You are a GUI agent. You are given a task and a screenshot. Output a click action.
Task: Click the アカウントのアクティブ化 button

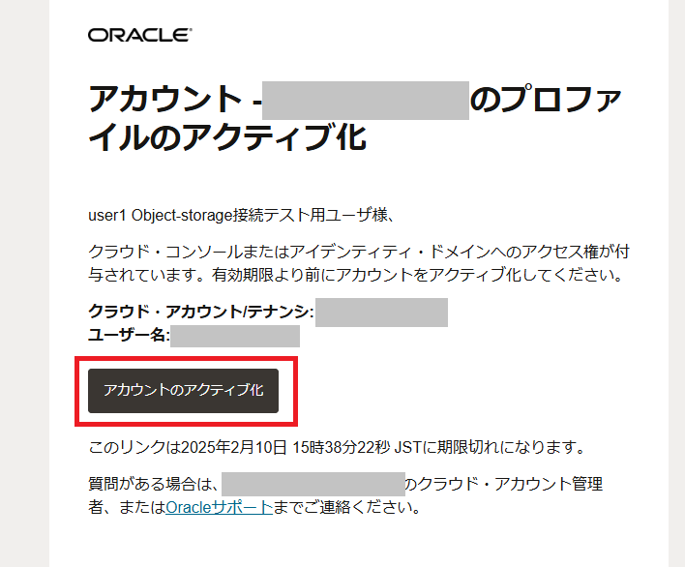(183, 391)
